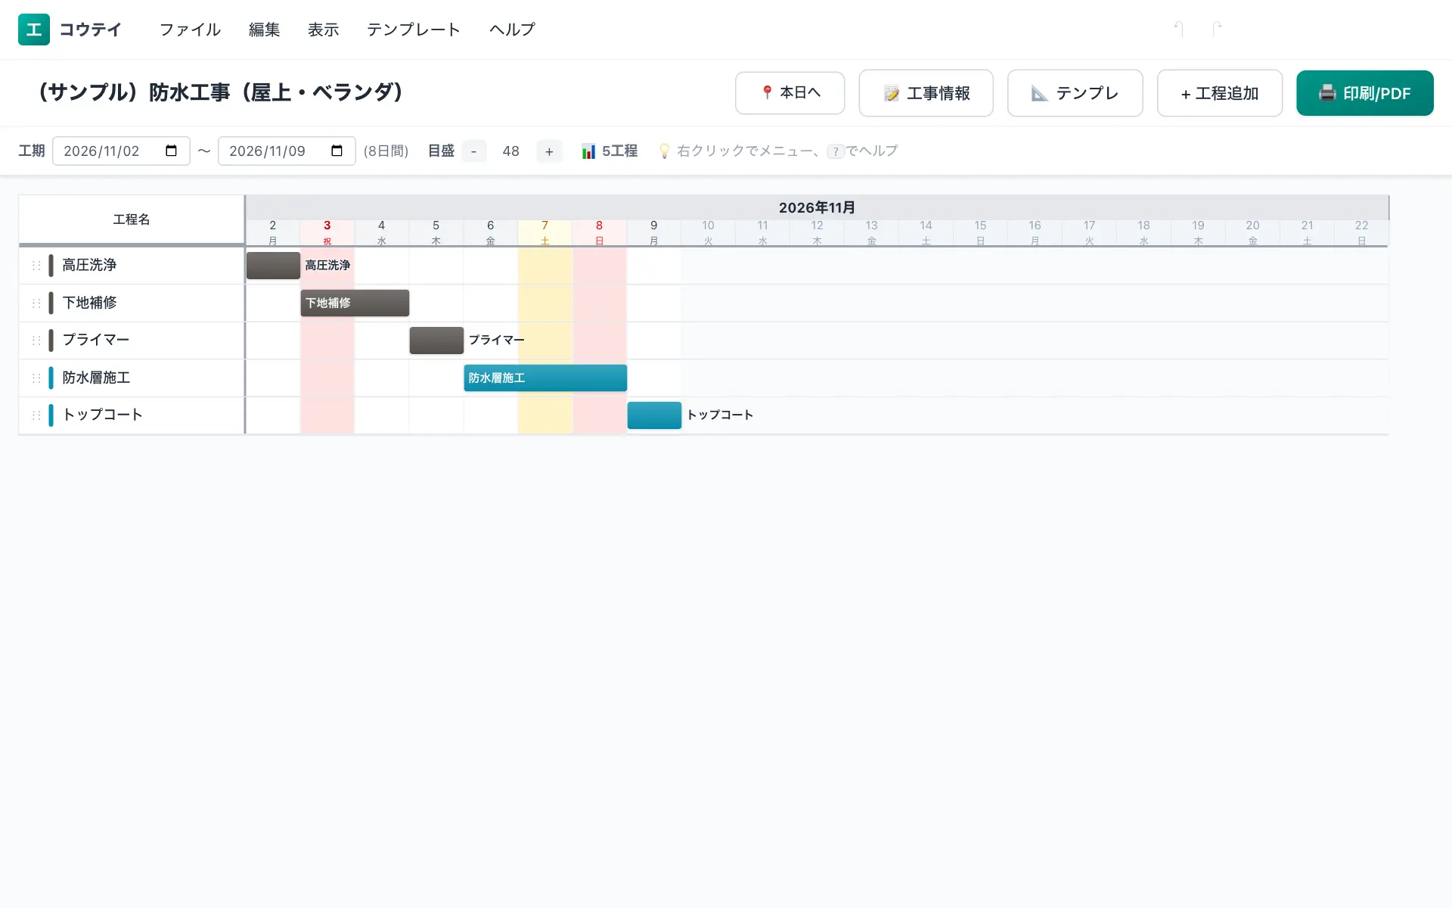Click the start date field 2026/11/02
The image size is (1452, 908).
121,151
